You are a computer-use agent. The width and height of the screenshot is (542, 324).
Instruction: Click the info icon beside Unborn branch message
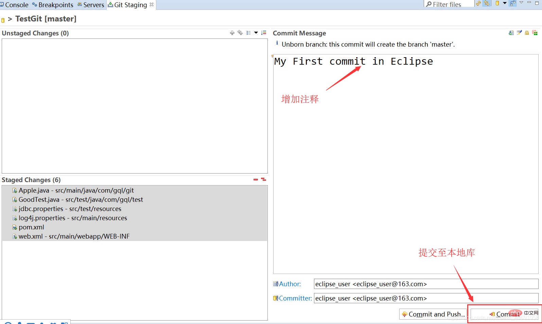[x=277, y=43]
